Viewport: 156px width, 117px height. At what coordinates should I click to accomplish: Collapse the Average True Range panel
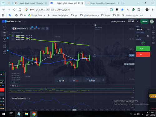click(x=11, y=98)
